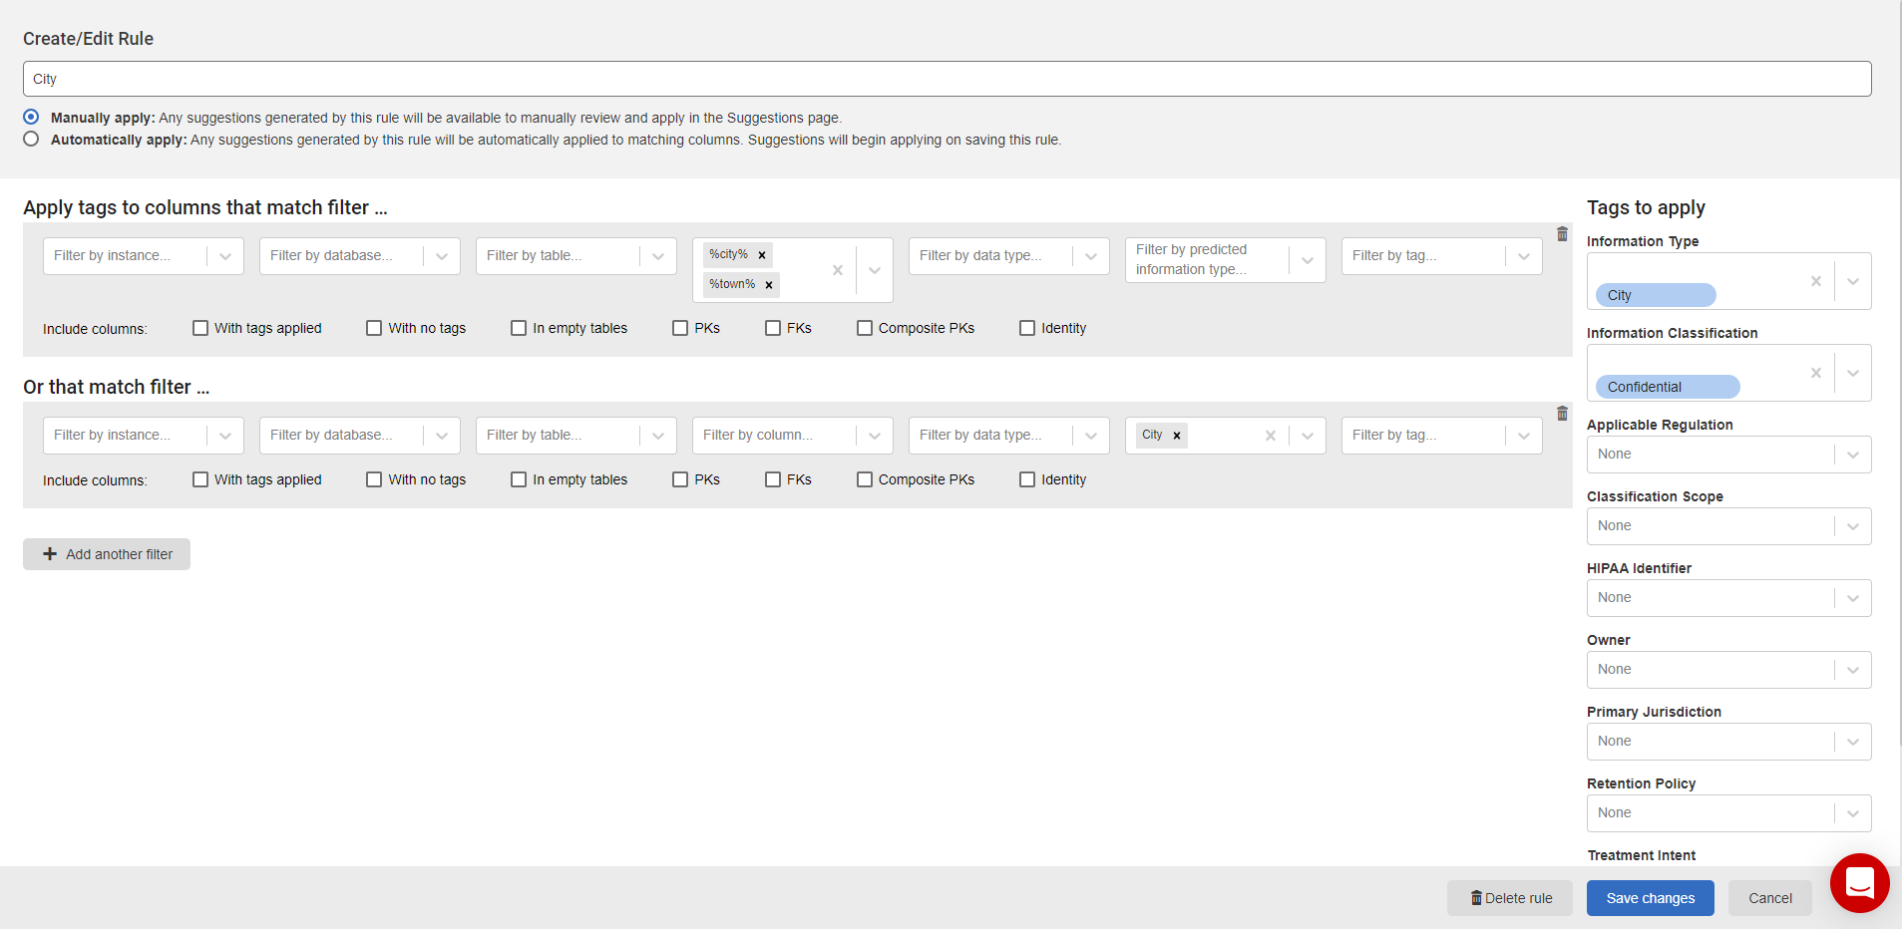
Task: Enable Composite PKs in second filter
Action: click(865, 479)
